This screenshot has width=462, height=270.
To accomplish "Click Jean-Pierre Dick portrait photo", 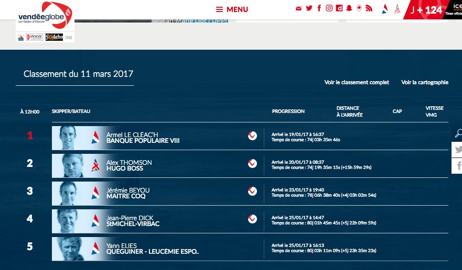I will click(x=68, y=221).
